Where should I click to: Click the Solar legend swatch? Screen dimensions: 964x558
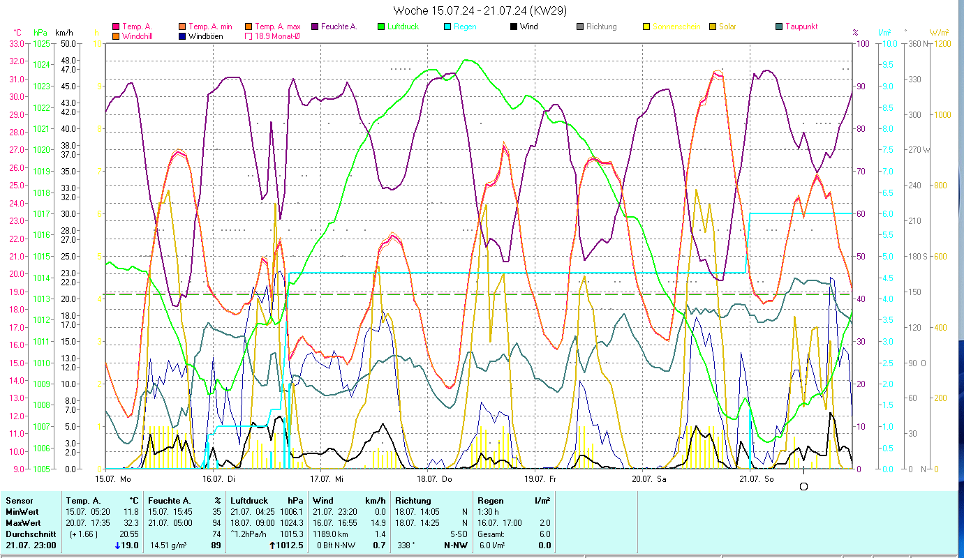tap(712, 27)
